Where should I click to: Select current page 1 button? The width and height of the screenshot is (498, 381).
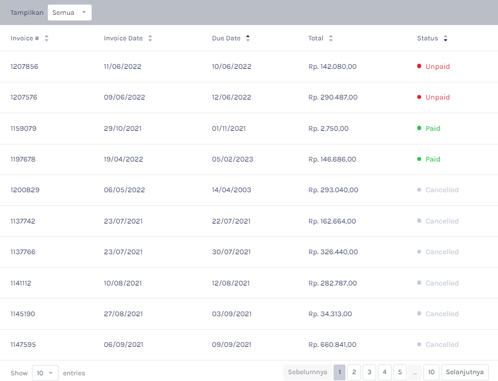coord(339,372)
